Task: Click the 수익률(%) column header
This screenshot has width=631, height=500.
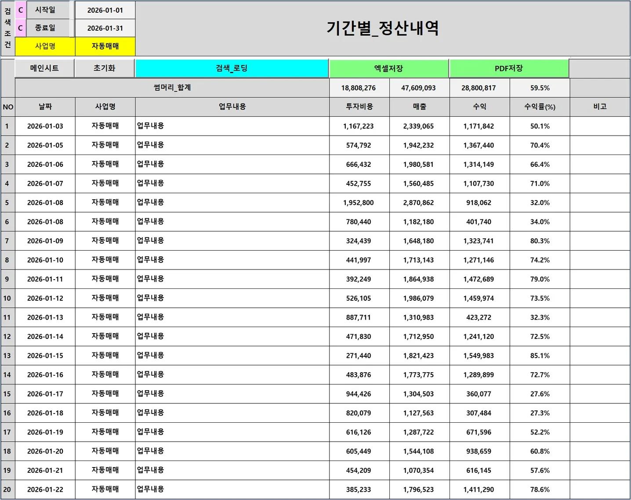Action: 539,106
